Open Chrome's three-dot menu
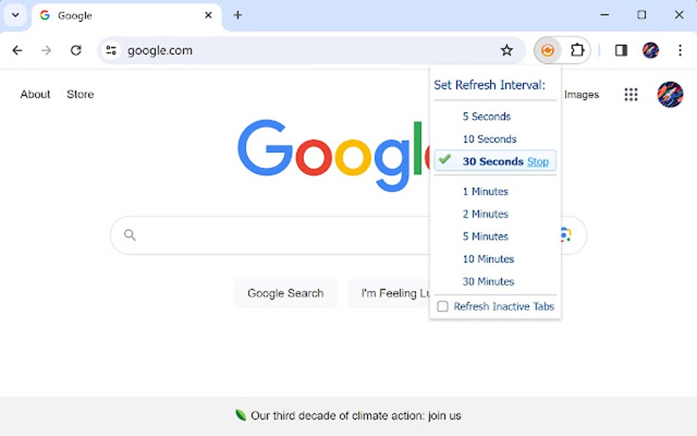This screenshot has width=697, height=436. click(680, 50)
